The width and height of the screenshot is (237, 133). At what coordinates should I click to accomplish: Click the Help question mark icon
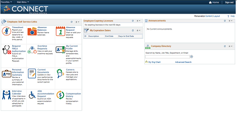pyautogui.click(x=228, y=16)
